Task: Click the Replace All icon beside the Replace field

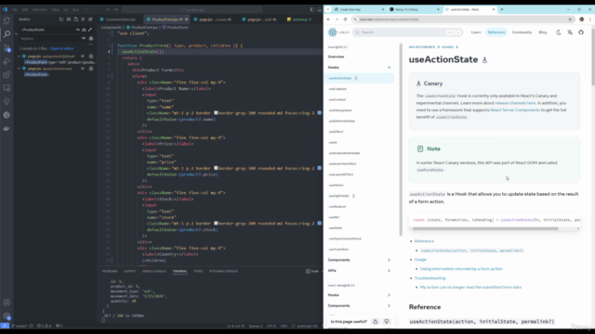Action: (x=91, y=38)
